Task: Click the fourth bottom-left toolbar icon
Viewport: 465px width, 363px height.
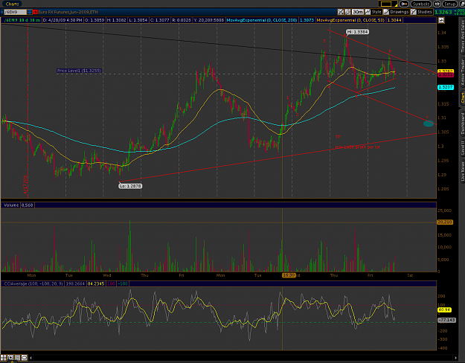Action: click(x=25, y=358)
